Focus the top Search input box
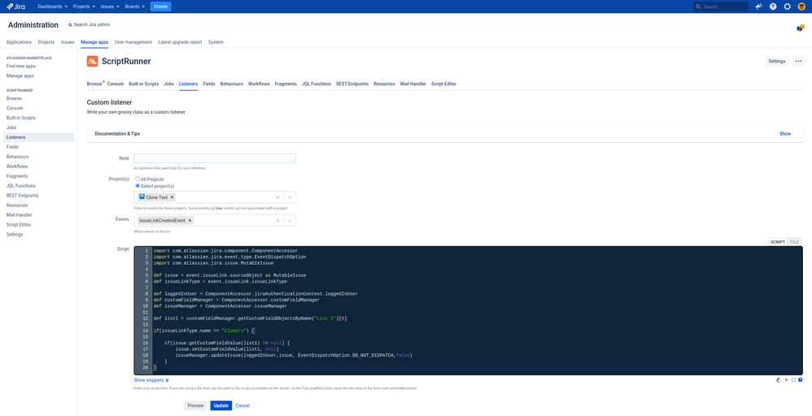 721,6
